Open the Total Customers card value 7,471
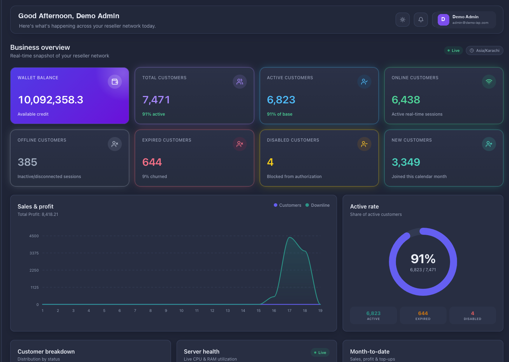Screen dimensions: 509x362 (156, 100)
